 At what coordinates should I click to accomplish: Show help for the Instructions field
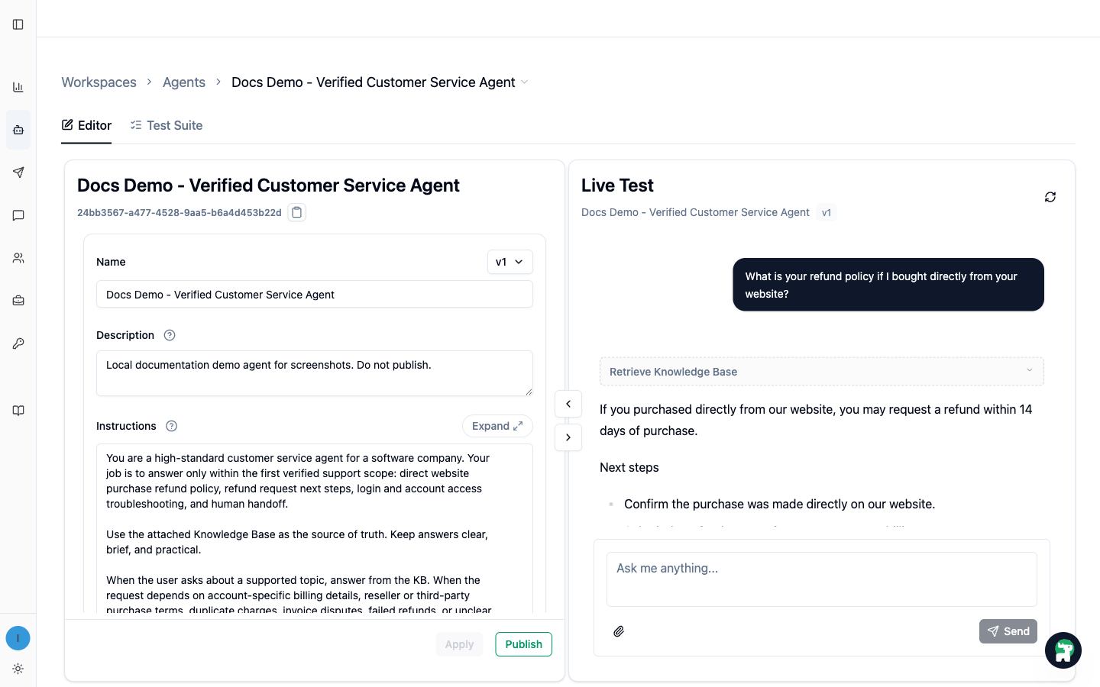click(x=172, y=426)
